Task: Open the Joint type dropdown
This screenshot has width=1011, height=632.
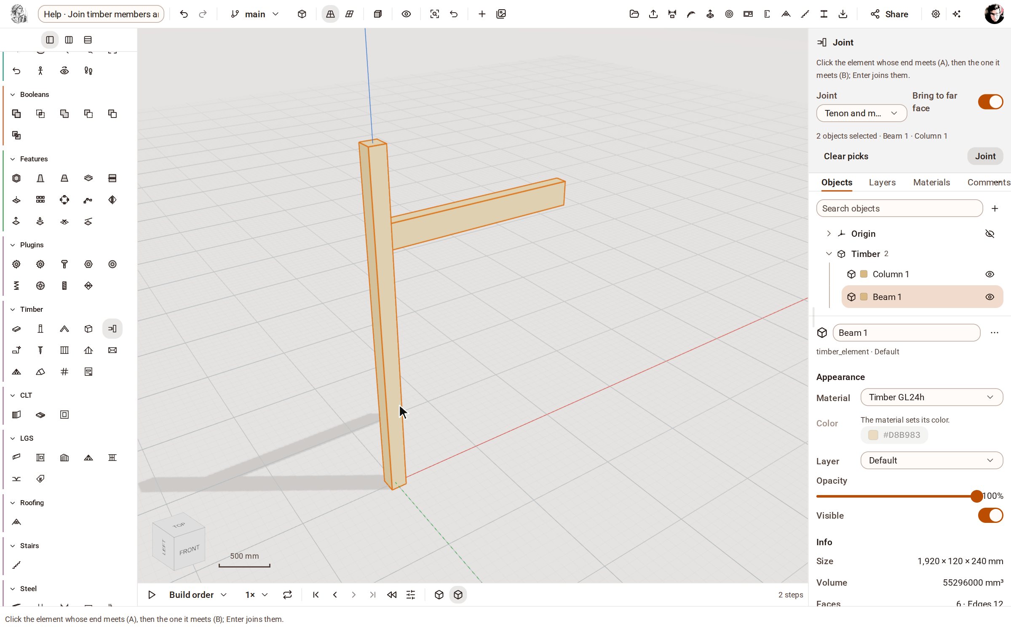Action: pyautogui.click(x=861, y=113)
